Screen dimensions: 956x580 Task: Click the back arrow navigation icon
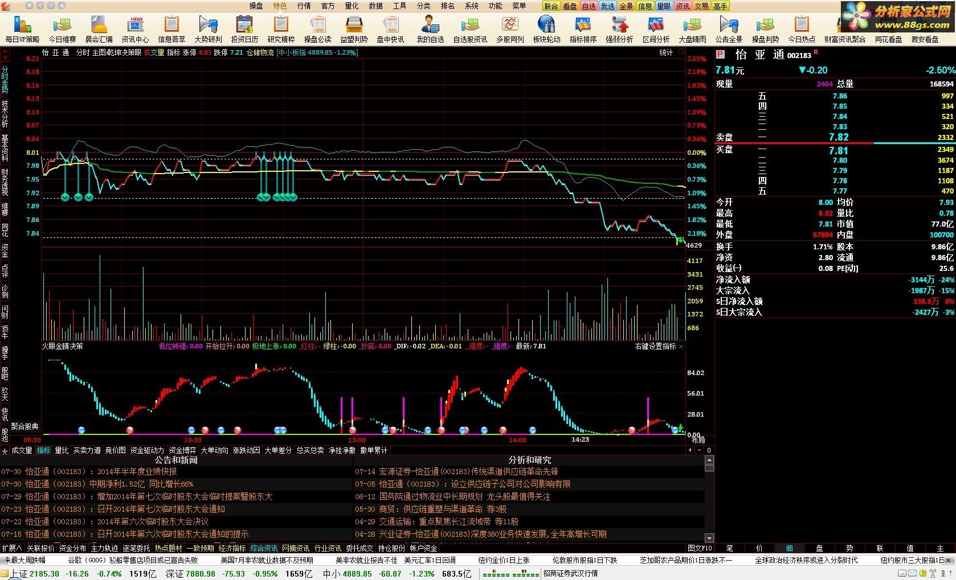pos(40,5)
